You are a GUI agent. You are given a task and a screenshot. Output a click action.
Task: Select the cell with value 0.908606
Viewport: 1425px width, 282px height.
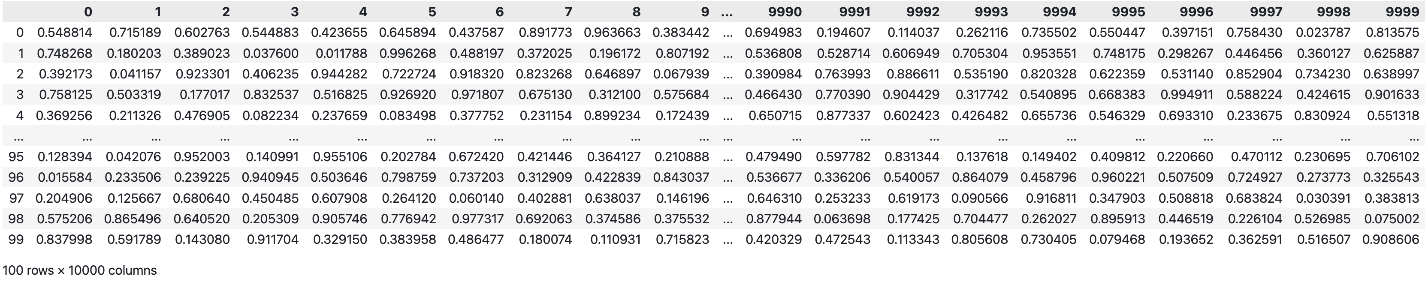click(x=1391, y=240)
